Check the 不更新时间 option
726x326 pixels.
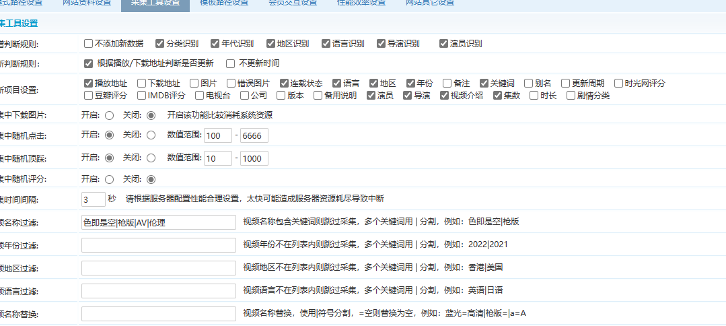[x=230, y=64]
